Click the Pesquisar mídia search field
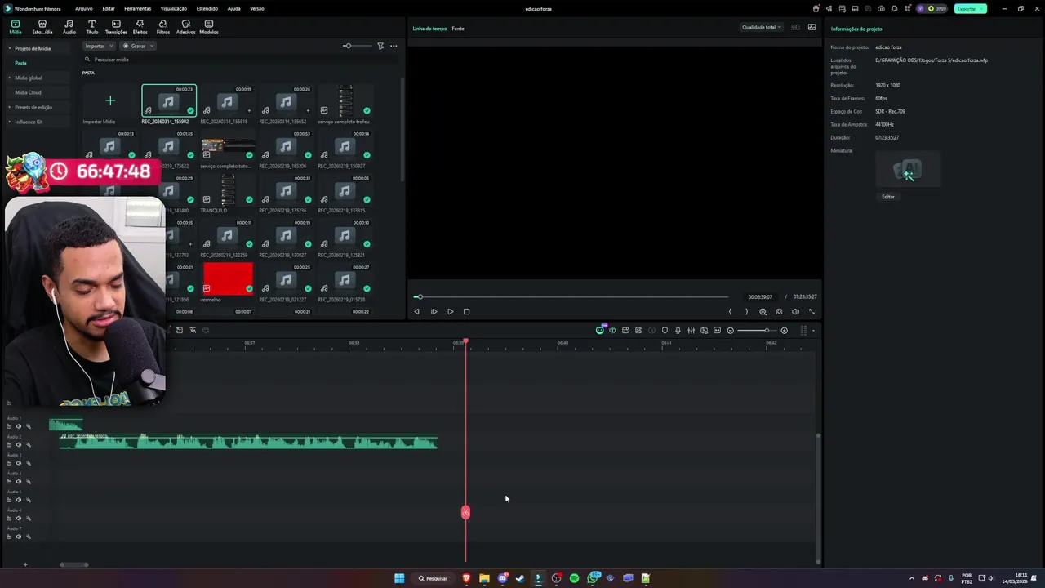 [241, 60]
